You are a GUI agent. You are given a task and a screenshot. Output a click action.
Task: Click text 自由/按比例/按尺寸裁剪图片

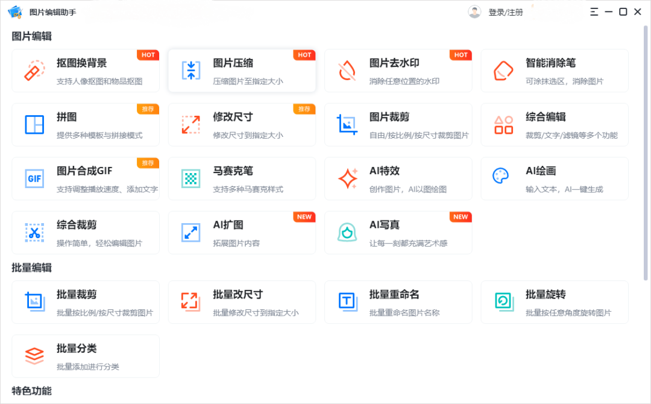[419, 135]
